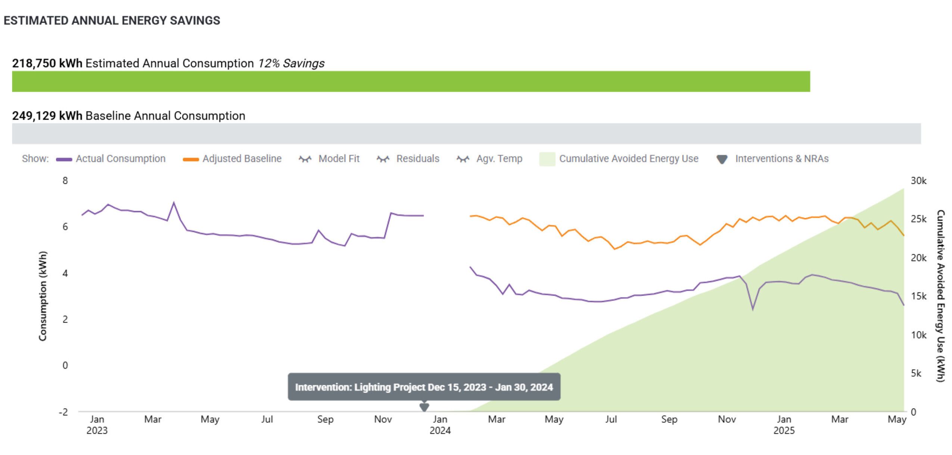Image resolution: width=952 pixels, height=455 pixels.
Task: Click the gray Baseline Annual Consumption bar
Action: (x=466, y=134)
